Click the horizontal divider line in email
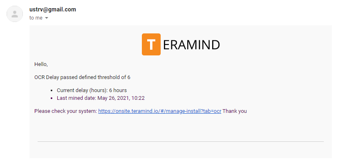The height and width of the screenshot is (165, 361). pos(181,142)
